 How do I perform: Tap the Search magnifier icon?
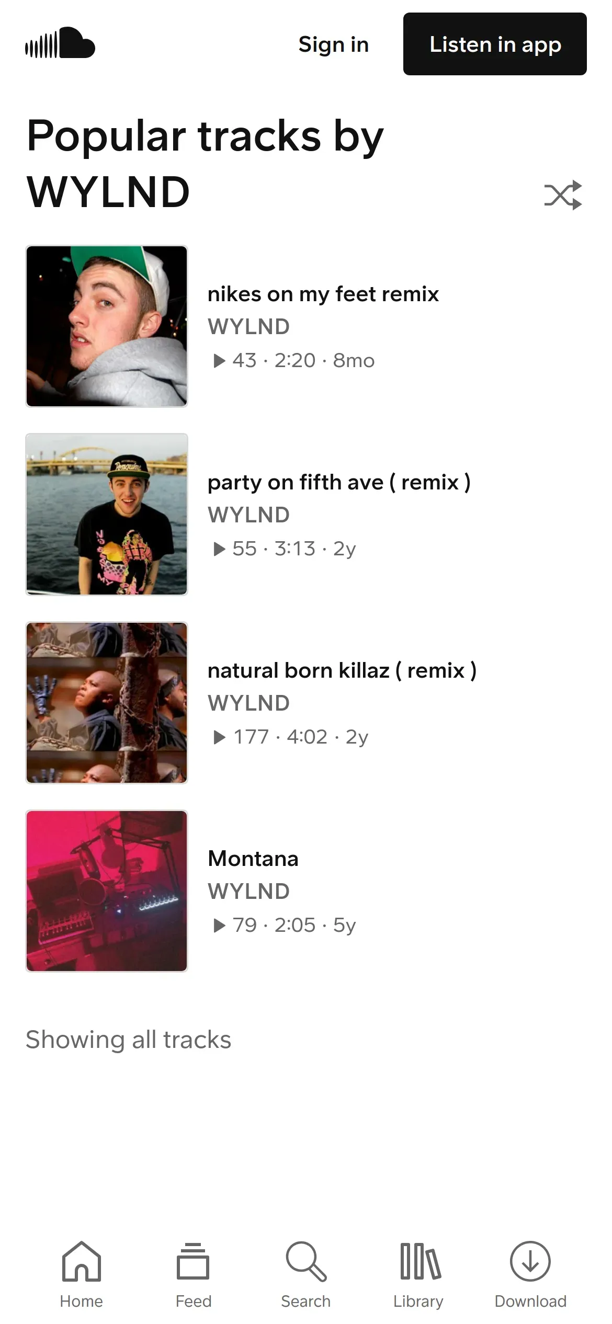(306, 1261)
